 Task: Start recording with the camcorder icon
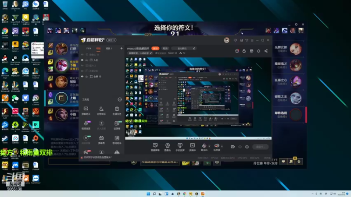coord(233,147)
